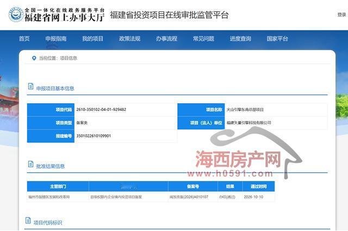Click the 福建省投资项目在线审批监管平台 heading
This screenshot has width=348, height=231.
click(x=169, y=15)
